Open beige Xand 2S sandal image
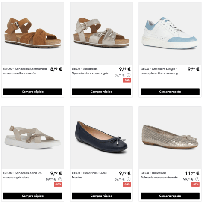 click(32, 137)
